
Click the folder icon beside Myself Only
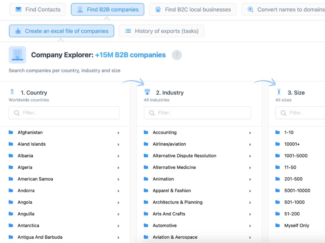coord(277,225)
